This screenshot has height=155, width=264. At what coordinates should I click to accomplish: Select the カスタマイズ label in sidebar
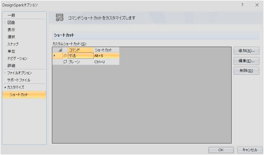point(15,87)
